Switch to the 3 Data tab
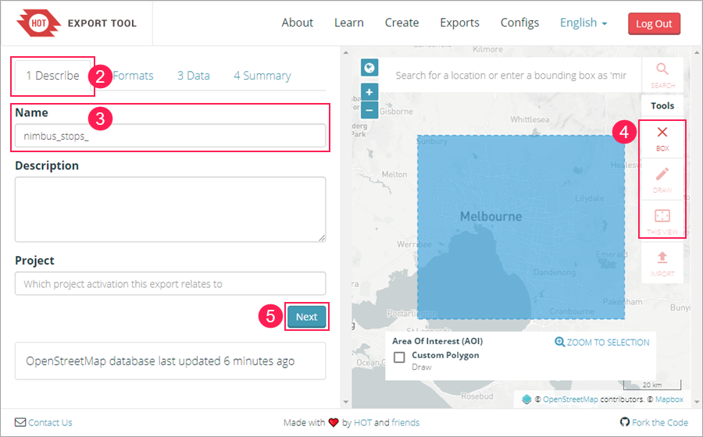This screenshot has height=437, width=703. [x=194, y=76]
